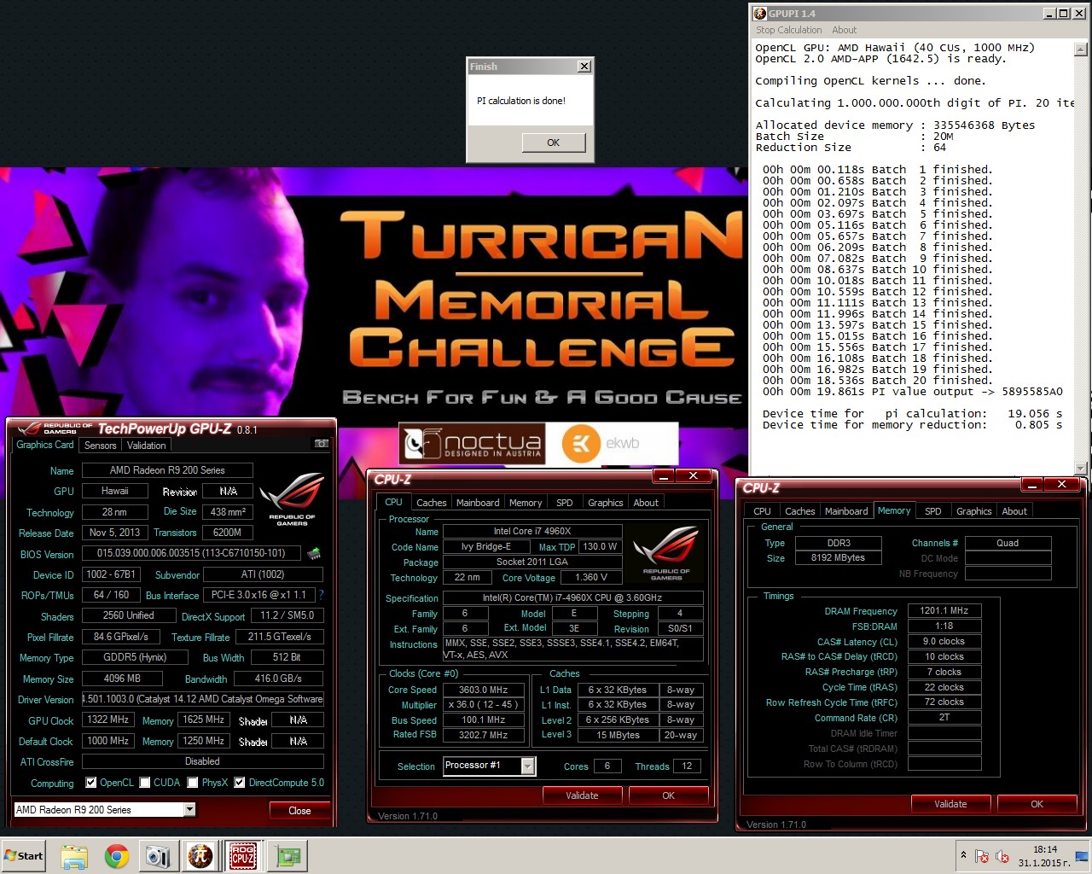Open About tab in the processor CPU-Z window
Viewport: 1092px width, 874px height.
[x=646, y=503]
